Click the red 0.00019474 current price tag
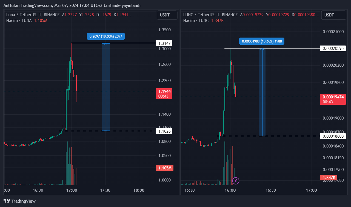This screenshot has height=207, width=351. point(333,97)
